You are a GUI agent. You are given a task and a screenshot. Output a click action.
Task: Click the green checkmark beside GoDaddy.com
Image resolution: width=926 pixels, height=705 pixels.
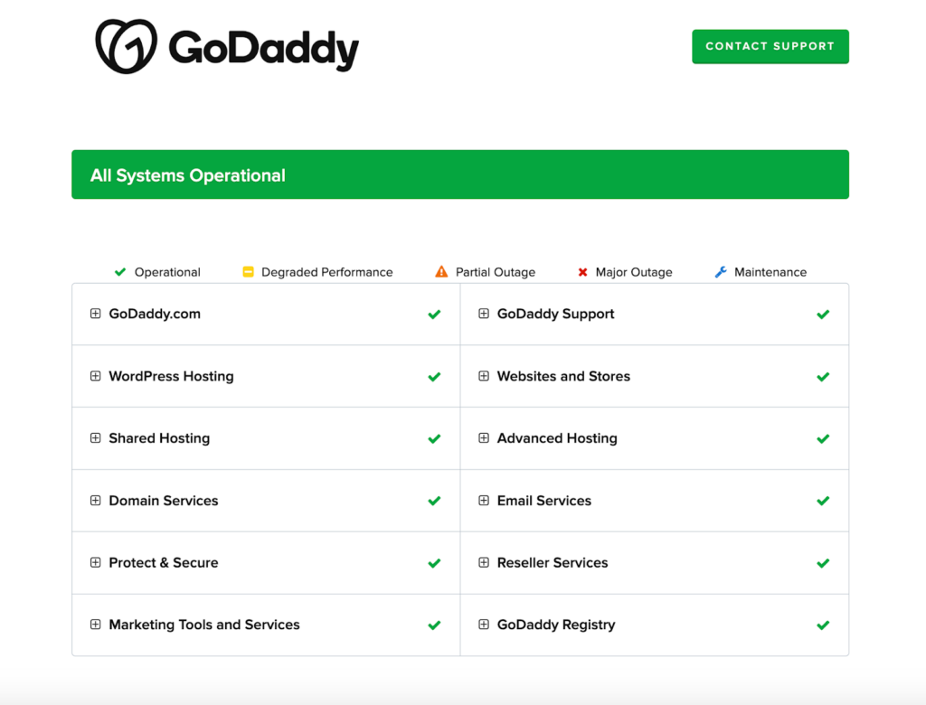pos(434,314)
